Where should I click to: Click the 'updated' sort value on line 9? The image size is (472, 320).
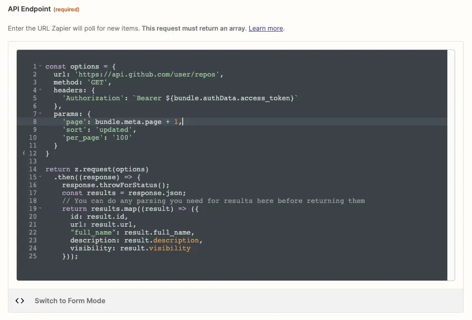click(x=114, y=130)
